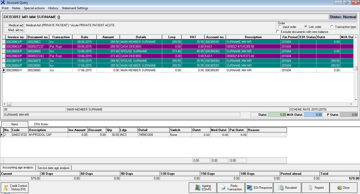Open the Service date age analysis tab

54,168
